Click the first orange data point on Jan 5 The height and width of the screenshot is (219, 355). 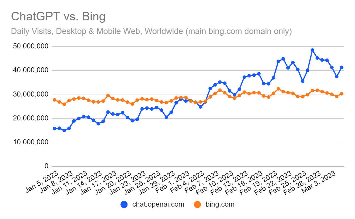tap(54, 100)
